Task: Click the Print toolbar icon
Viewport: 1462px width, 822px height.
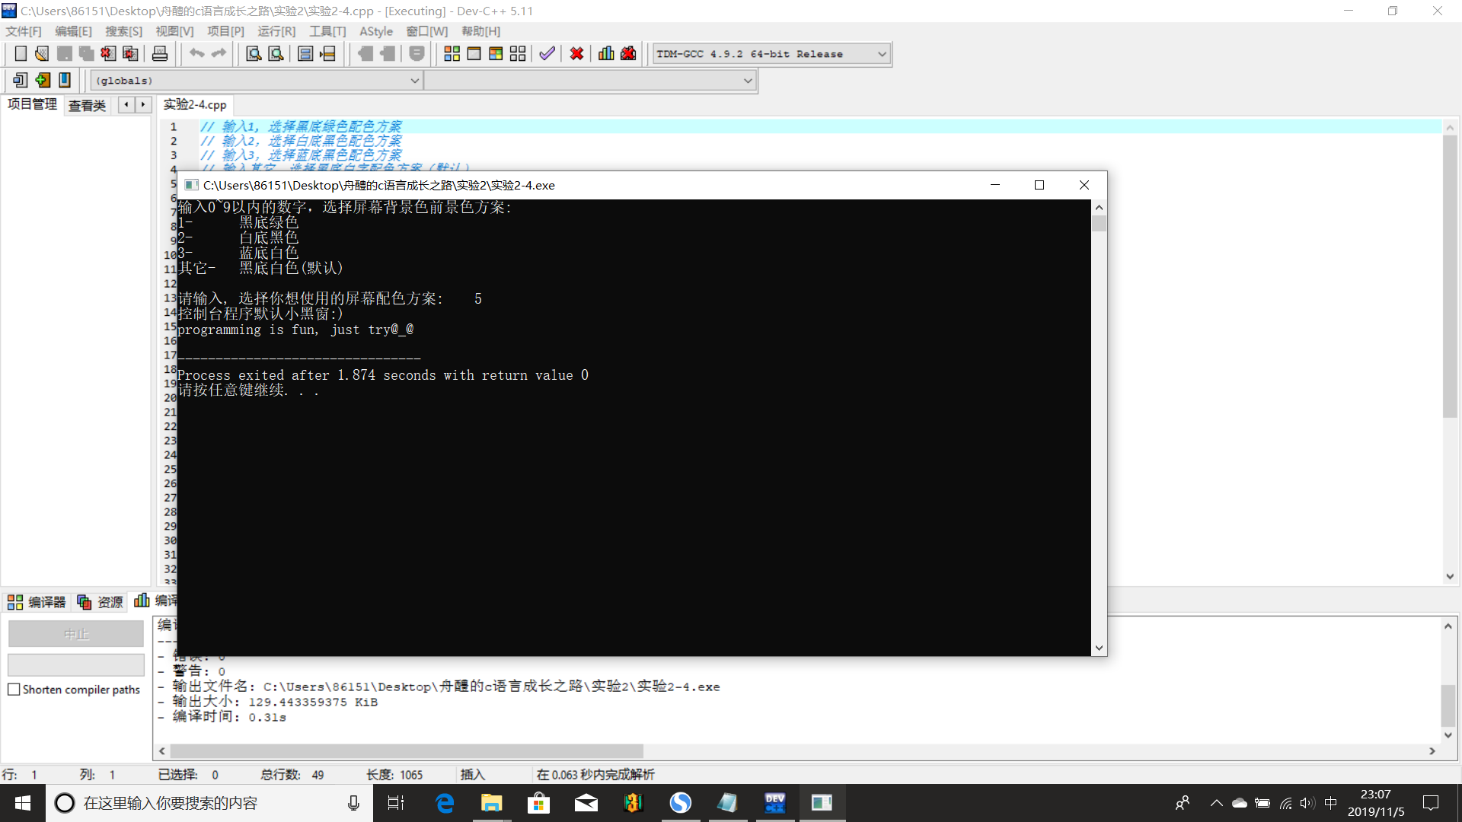Action: pos(160,54)
